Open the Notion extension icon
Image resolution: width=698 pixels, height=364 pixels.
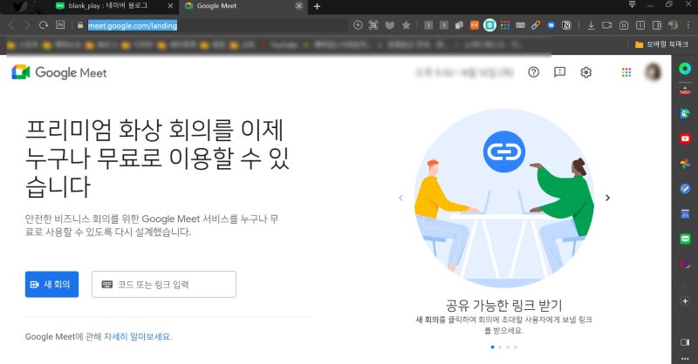566,25
